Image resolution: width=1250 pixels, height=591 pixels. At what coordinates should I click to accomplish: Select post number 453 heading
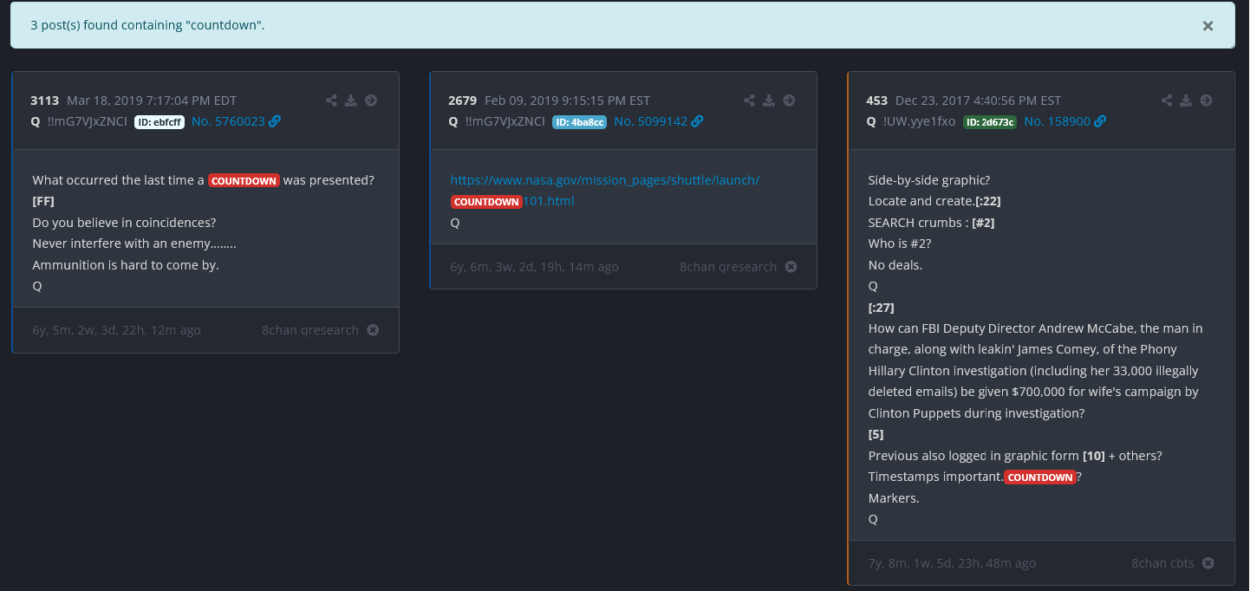point(877,101)
